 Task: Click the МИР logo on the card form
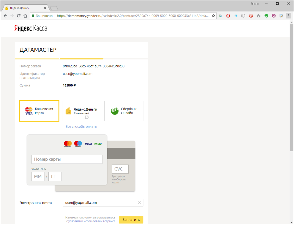click(x=98, y=144)
